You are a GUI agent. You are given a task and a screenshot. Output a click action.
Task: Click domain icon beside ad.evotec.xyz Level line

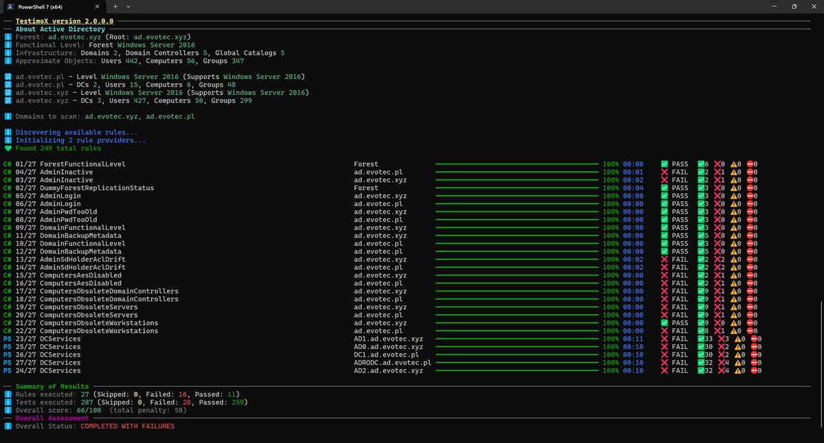[x=8, y=93]
